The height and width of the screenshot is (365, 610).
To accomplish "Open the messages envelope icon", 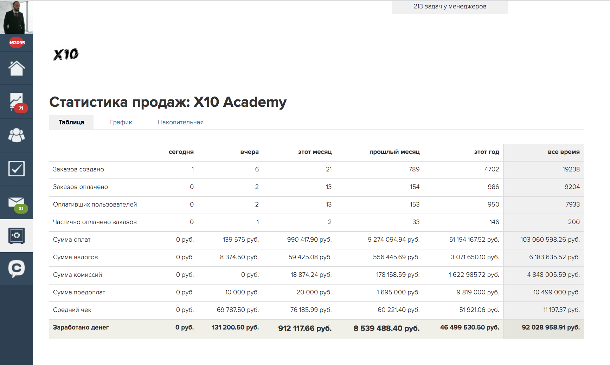I will point(17,203).
